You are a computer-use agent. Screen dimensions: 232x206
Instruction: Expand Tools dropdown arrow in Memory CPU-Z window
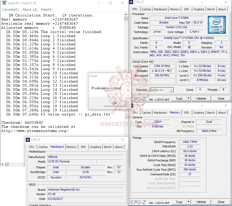(x=188, y=202)
